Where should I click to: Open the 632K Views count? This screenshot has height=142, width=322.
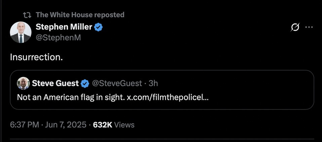tap(114, 125)
